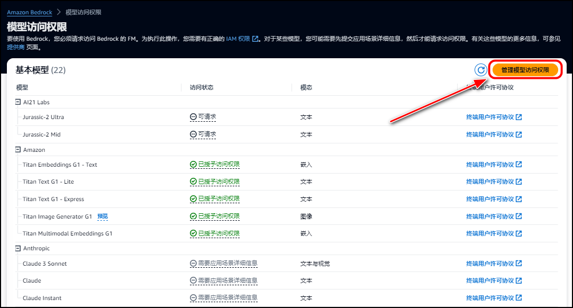
Task: Click external-link icon in Claude Instant row
Action: coord(519,298)
